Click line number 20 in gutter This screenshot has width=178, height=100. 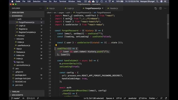click(50, 72)
